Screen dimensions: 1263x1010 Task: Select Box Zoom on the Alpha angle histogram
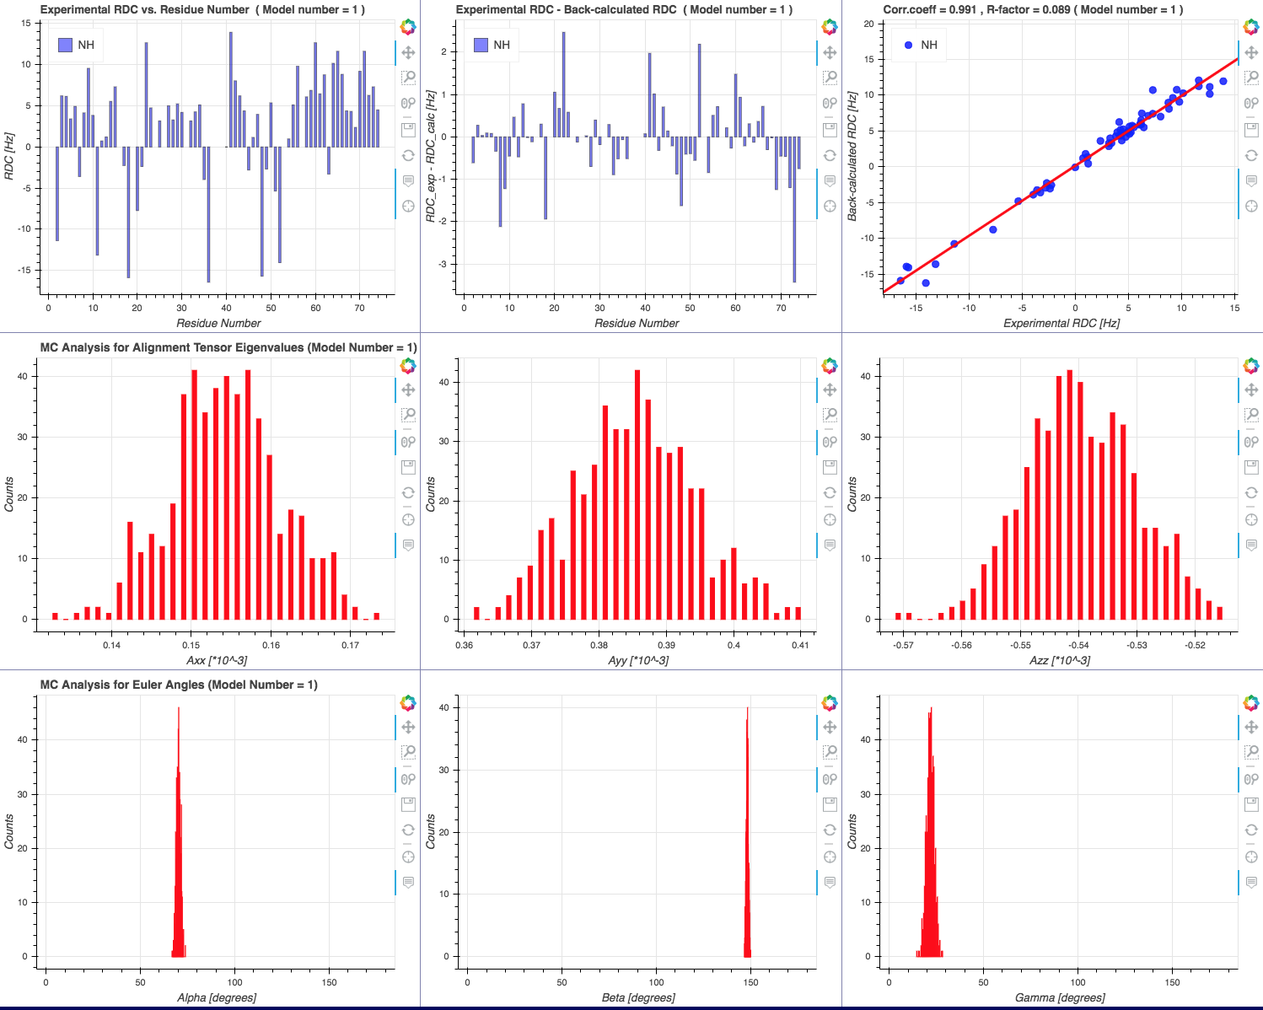point(408,752)
